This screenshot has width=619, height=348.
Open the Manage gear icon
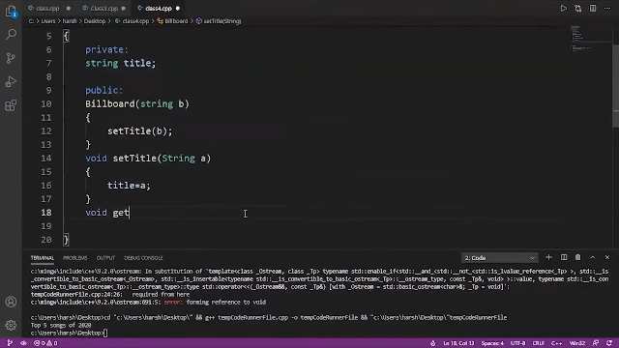[11, 325]
